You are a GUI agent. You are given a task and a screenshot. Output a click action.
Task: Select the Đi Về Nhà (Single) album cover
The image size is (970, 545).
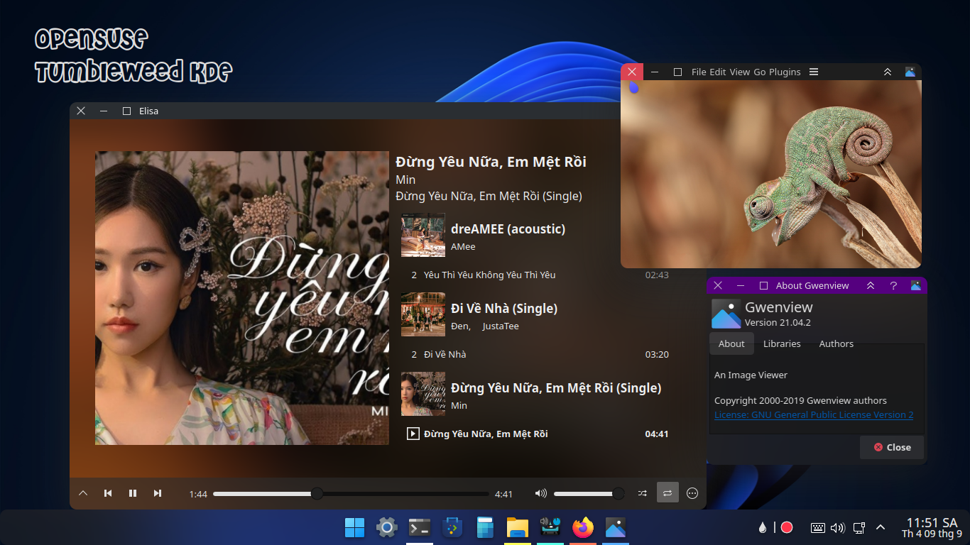[423, 314]
